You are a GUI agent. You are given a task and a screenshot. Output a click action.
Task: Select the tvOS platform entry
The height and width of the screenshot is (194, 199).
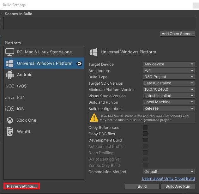point(44,86)
